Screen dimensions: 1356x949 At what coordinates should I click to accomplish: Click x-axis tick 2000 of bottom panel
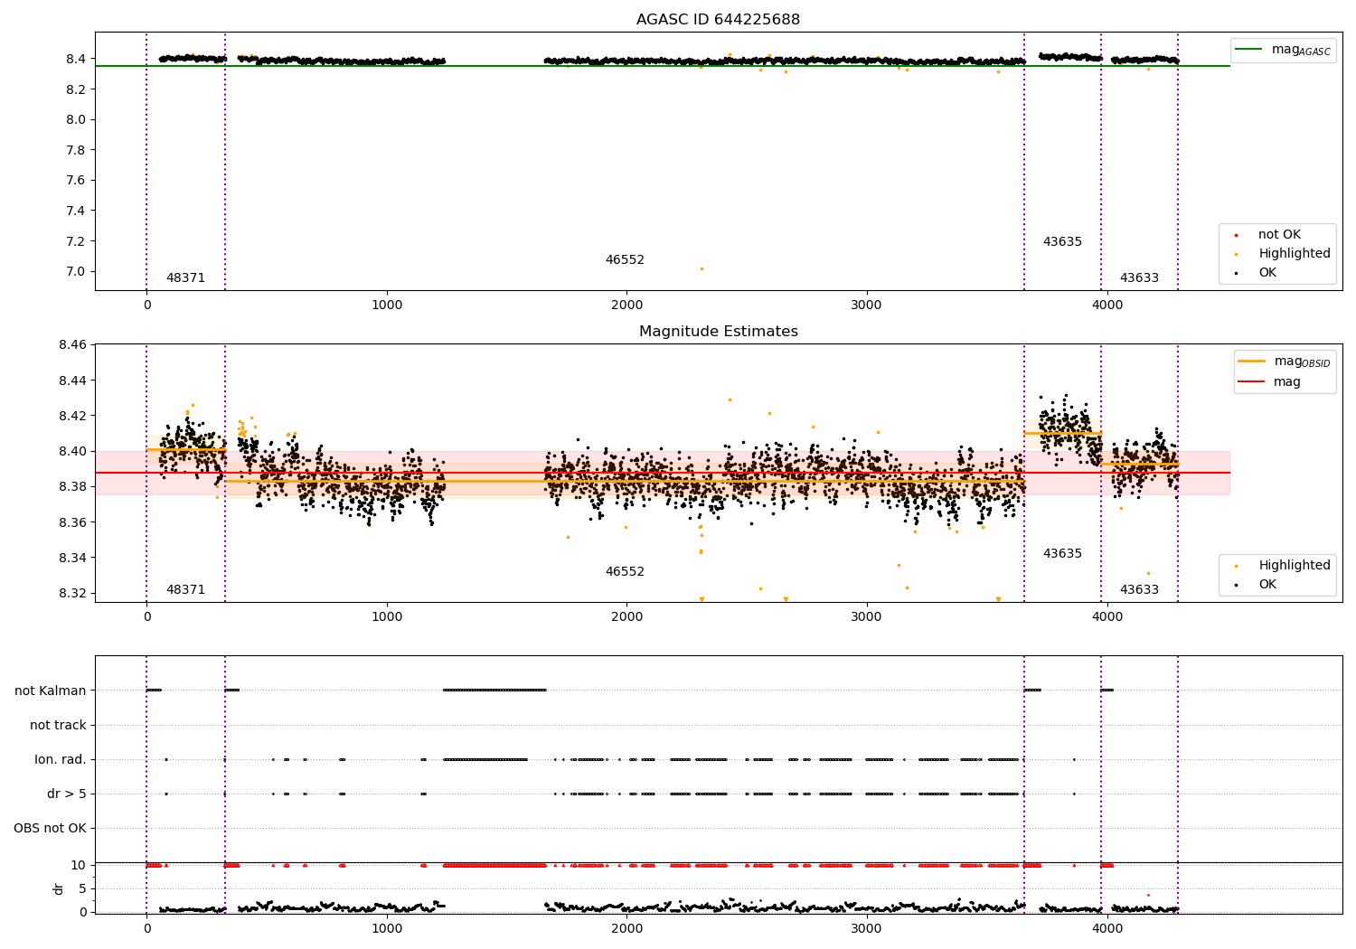pyautogui.click(x=626, y=928)
